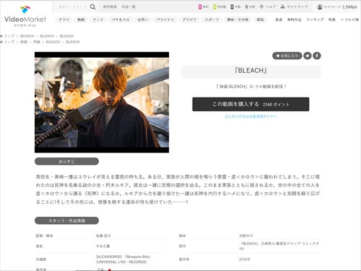Click the search keyword input field
This screenshot has height=271, width=361.
click(x=72, y=7)
